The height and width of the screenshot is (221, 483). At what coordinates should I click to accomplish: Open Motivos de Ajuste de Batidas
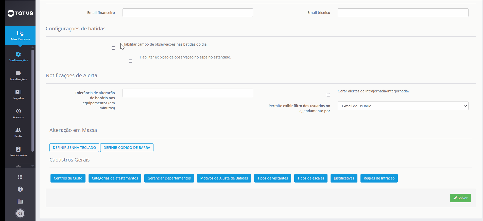(224, 178)
